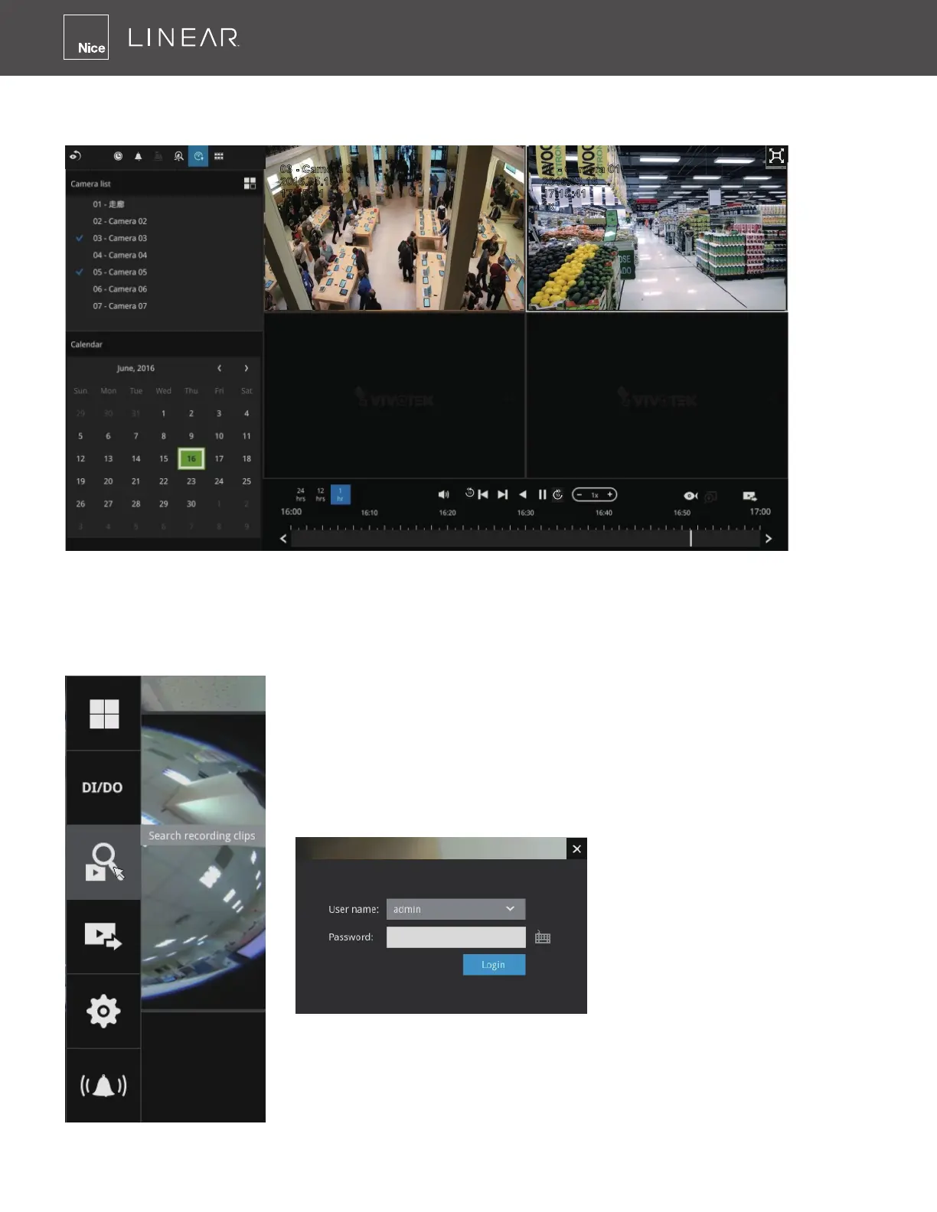The width and height of the screenshot is (937, 1212).
Task: Toggle fullscreen on the video grid
Action: pos(776,156)
